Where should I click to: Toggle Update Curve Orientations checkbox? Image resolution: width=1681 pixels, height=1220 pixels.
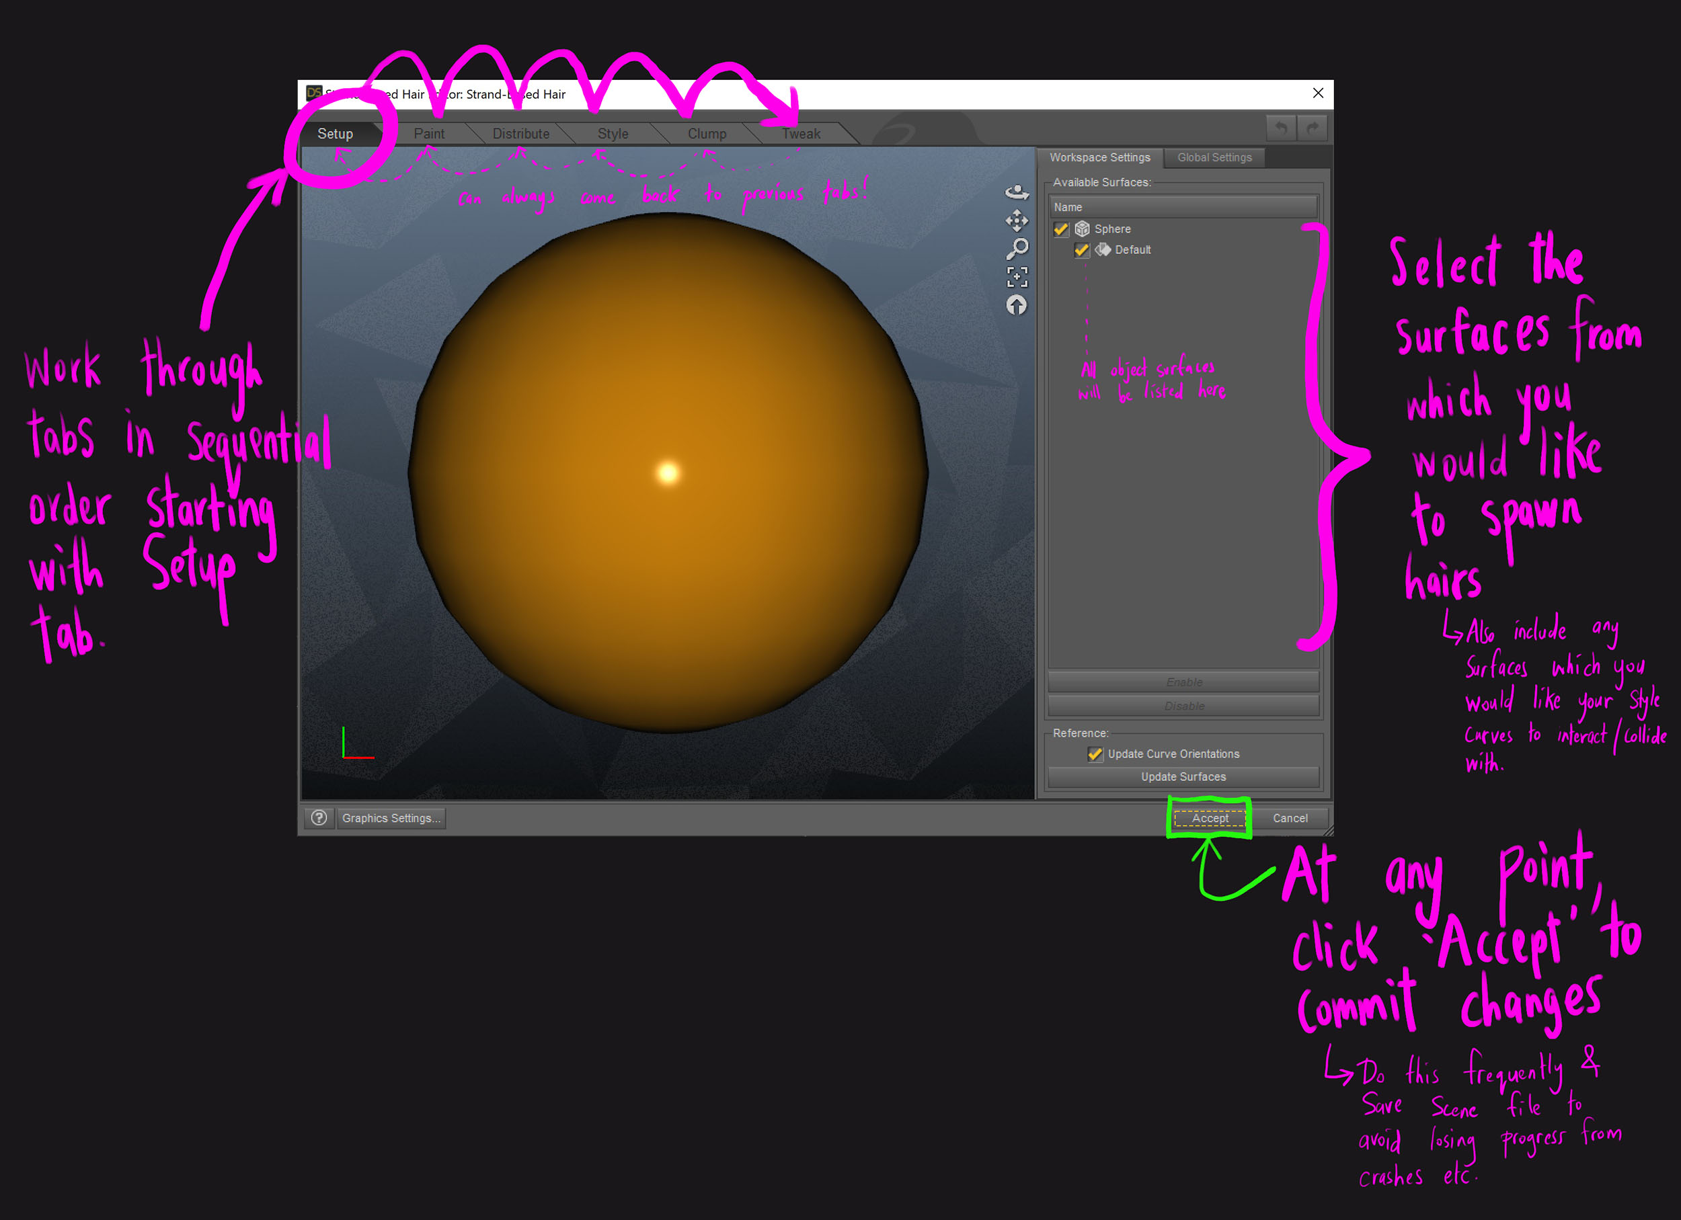[x=1094, y=754]
